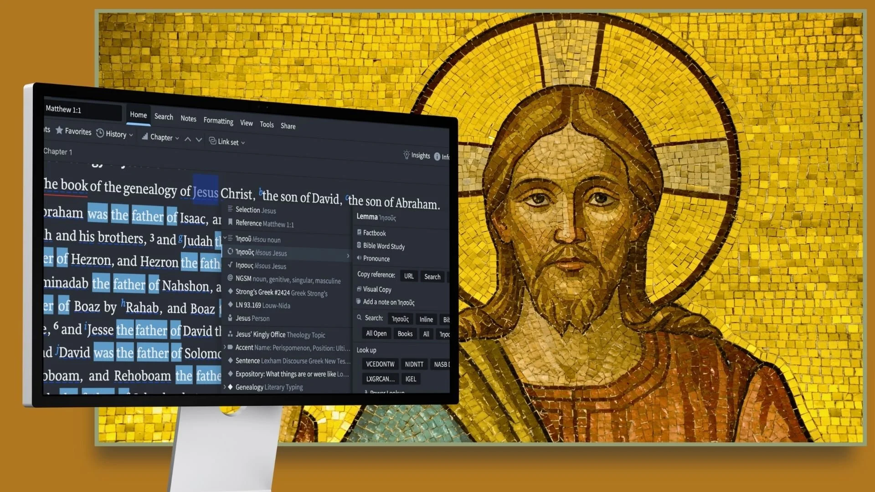Select the Books search scope
This screenshot has height=492, width=875.
[405, 333]
